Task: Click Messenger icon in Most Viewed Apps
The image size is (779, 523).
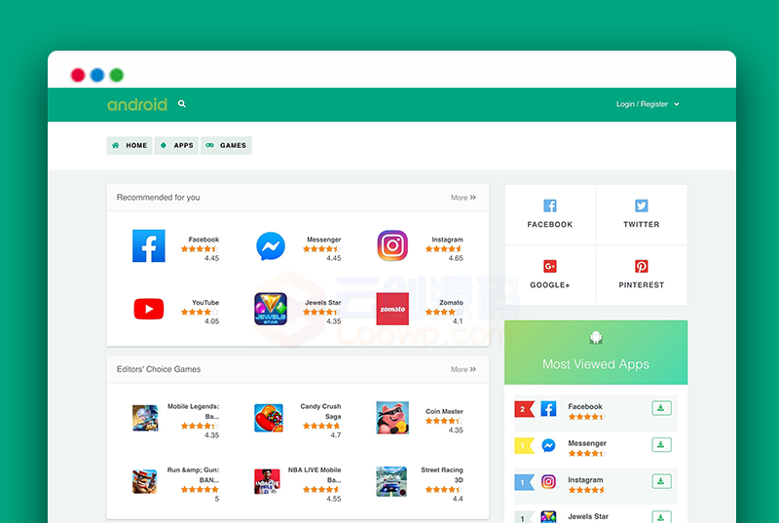Action: 548,445
